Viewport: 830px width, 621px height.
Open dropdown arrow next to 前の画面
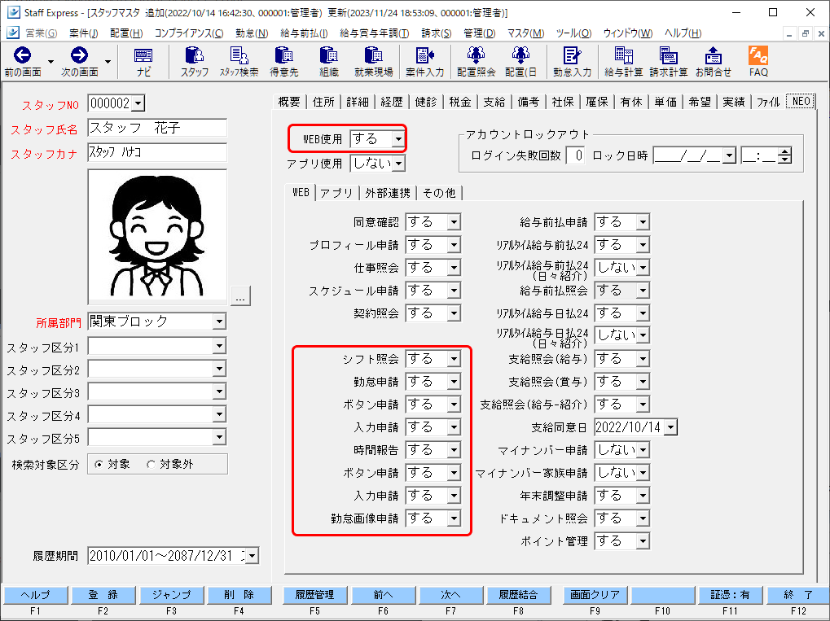[51, 61]
